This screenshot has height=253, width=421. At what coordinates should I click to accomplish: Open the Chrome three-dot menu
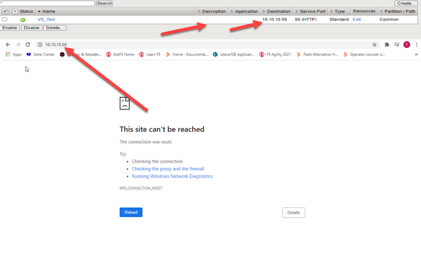click(417, 44)
